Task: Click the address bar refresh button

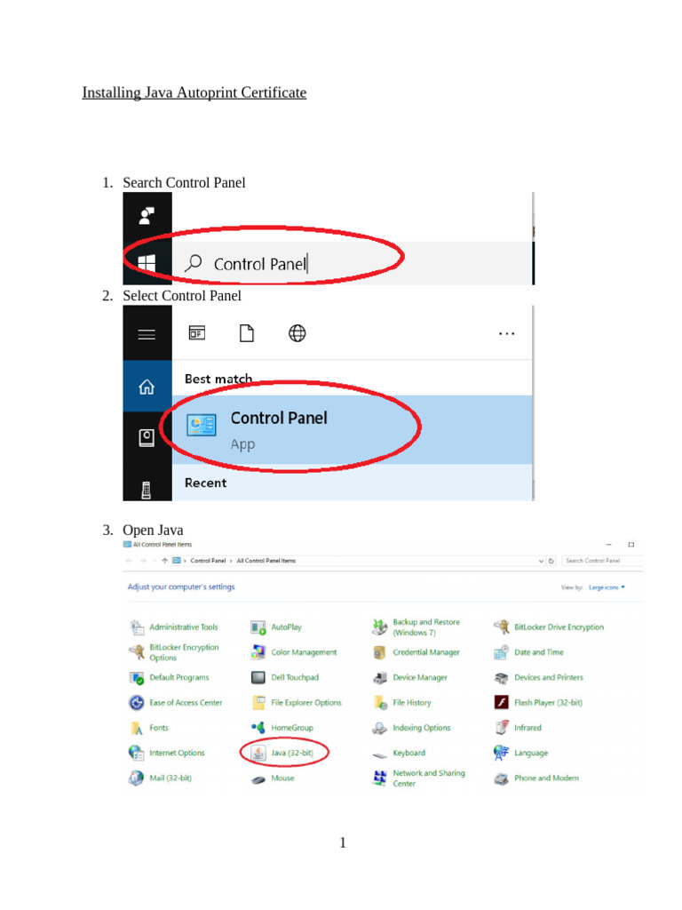Action: click(x=551, y=561)
